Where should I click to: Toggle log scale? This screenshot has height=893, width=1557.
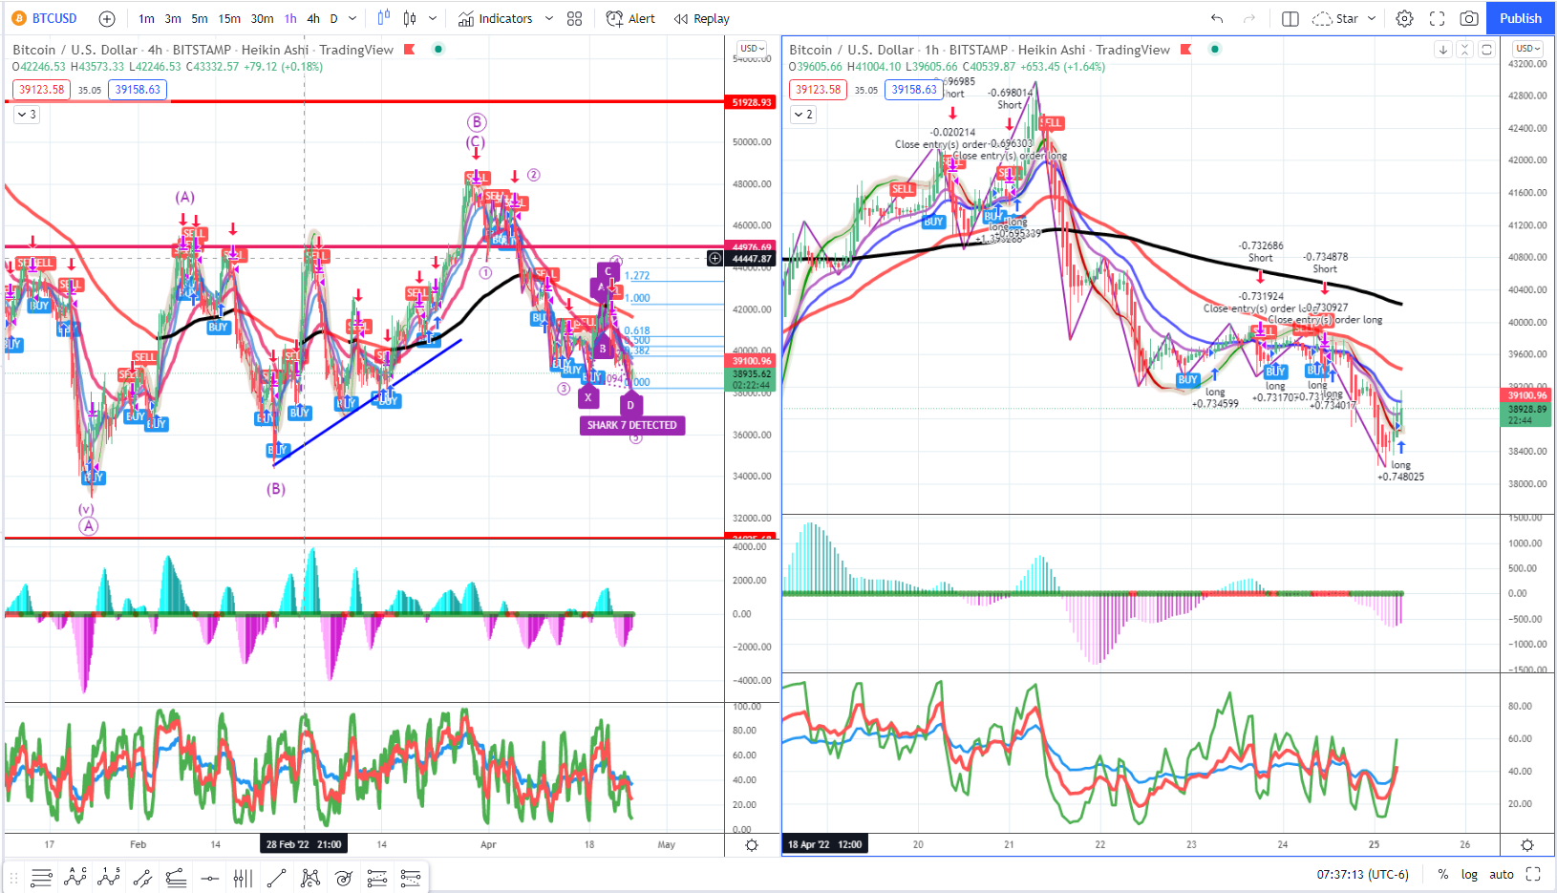click(1469, 874)
